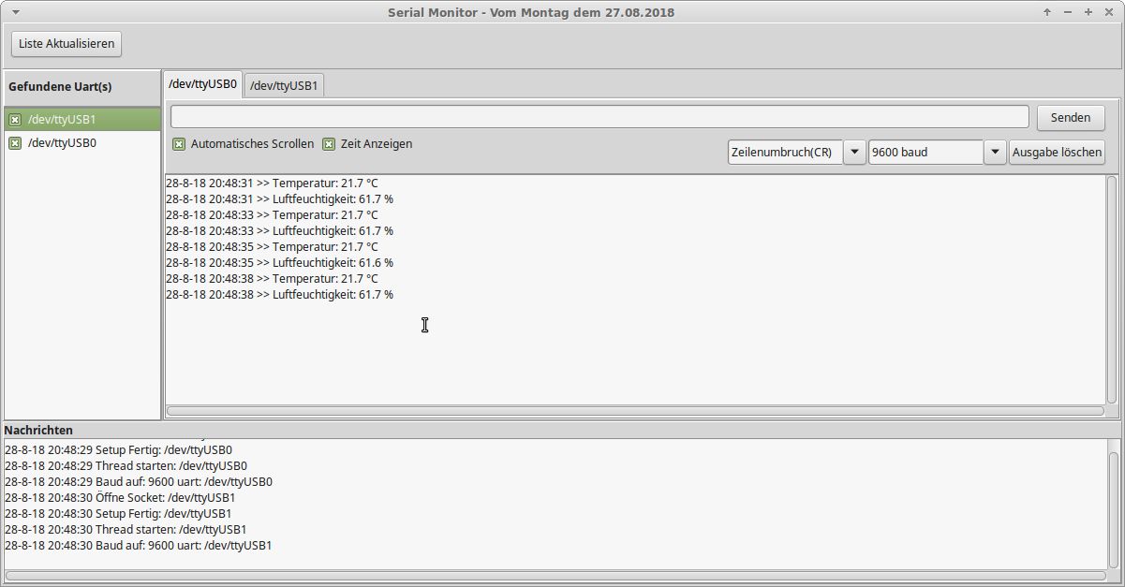Click the keep-above arrow in title bar
Screen dimensions: 1125x587
(1047, 12)
